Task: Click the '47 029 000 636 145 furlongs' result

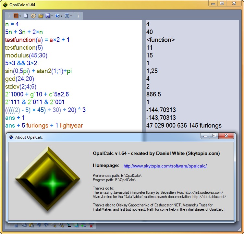Action: 184,126
